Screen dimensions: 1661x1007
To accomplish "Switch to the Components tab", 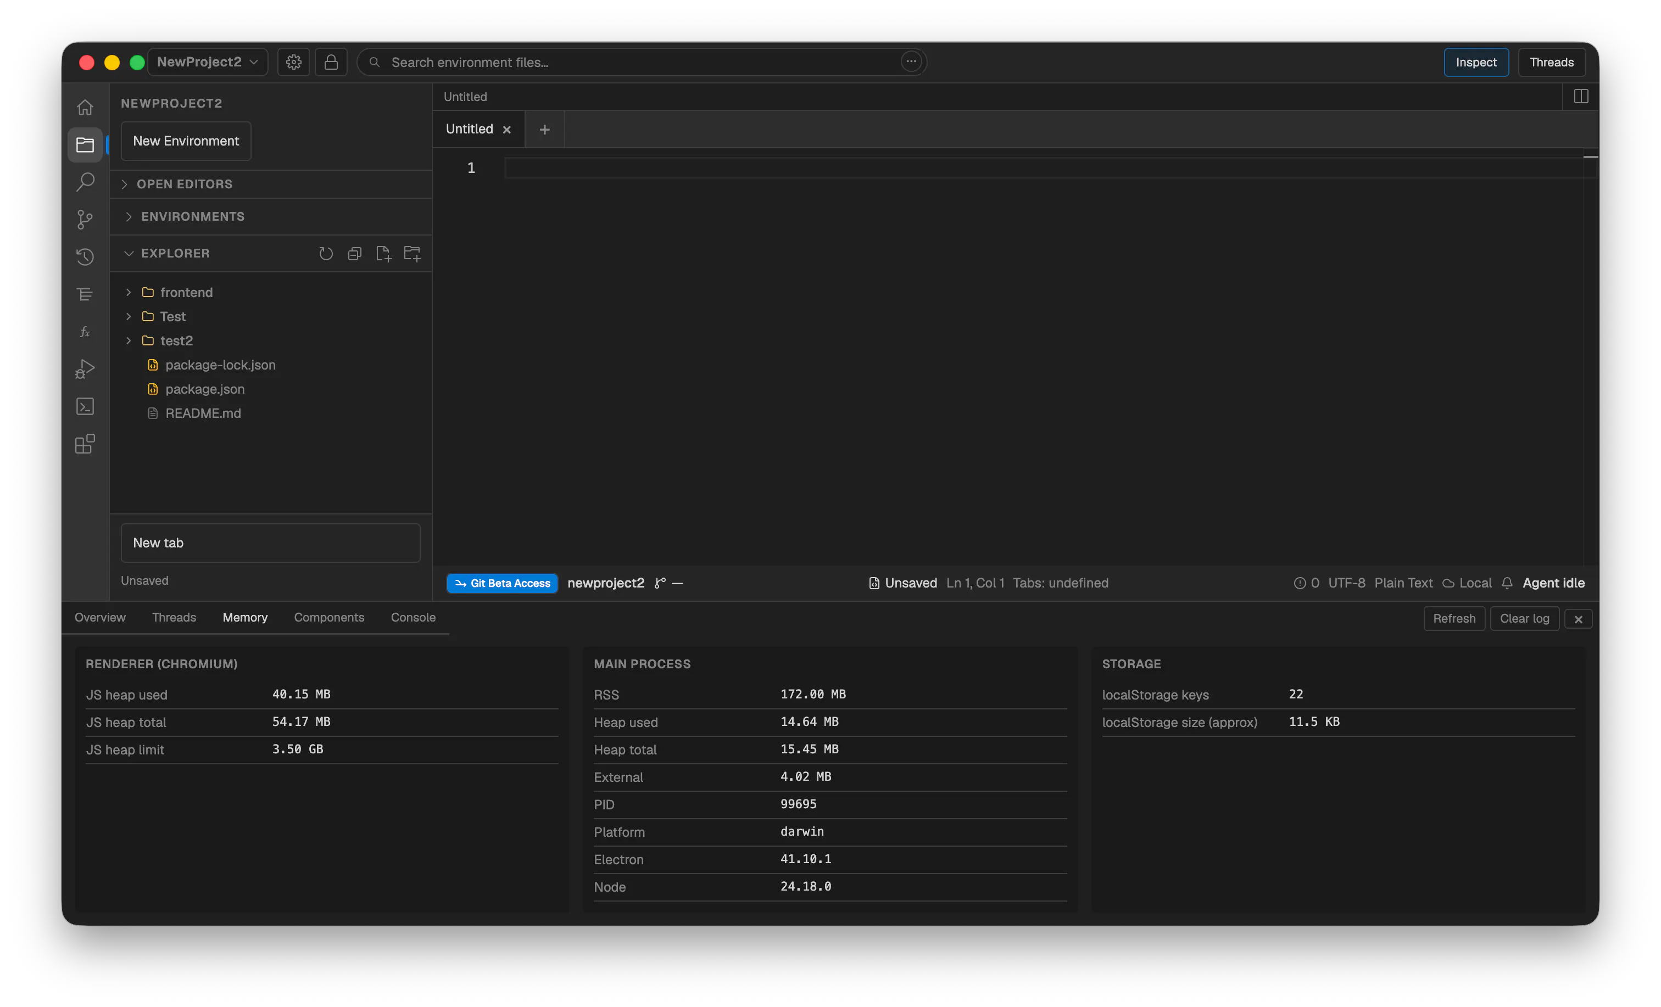I will tap(329, 617).
